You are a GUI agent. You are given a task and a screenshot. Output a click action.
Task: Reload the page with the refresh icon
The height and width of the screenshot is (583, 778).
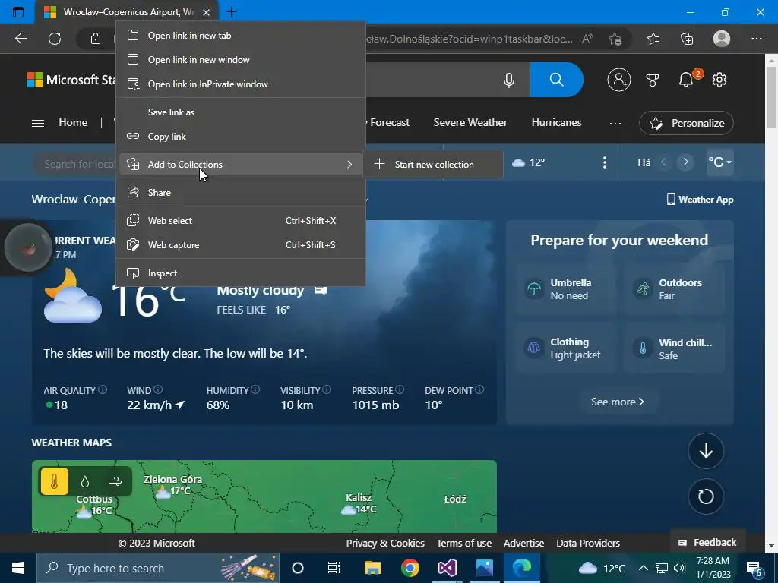click(55, 39)
